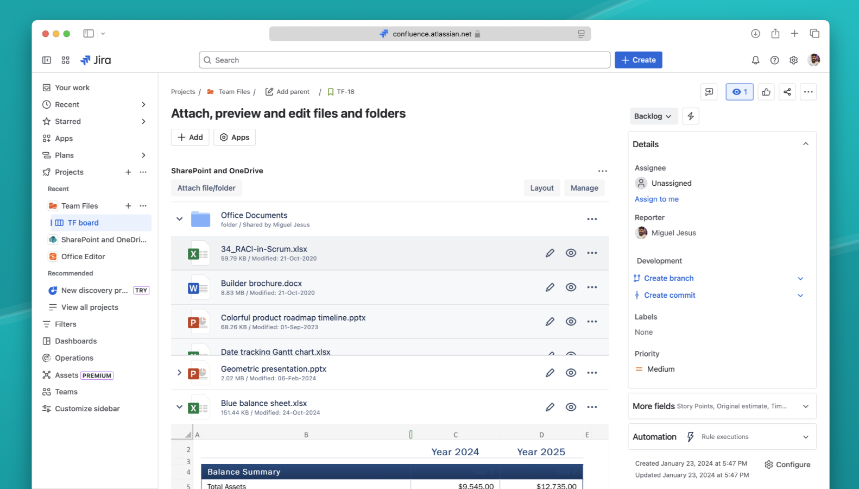The width and height of the screenshot is (859, 489).
Task: Click the share issue icon
Action: click(x=787, y=92)
